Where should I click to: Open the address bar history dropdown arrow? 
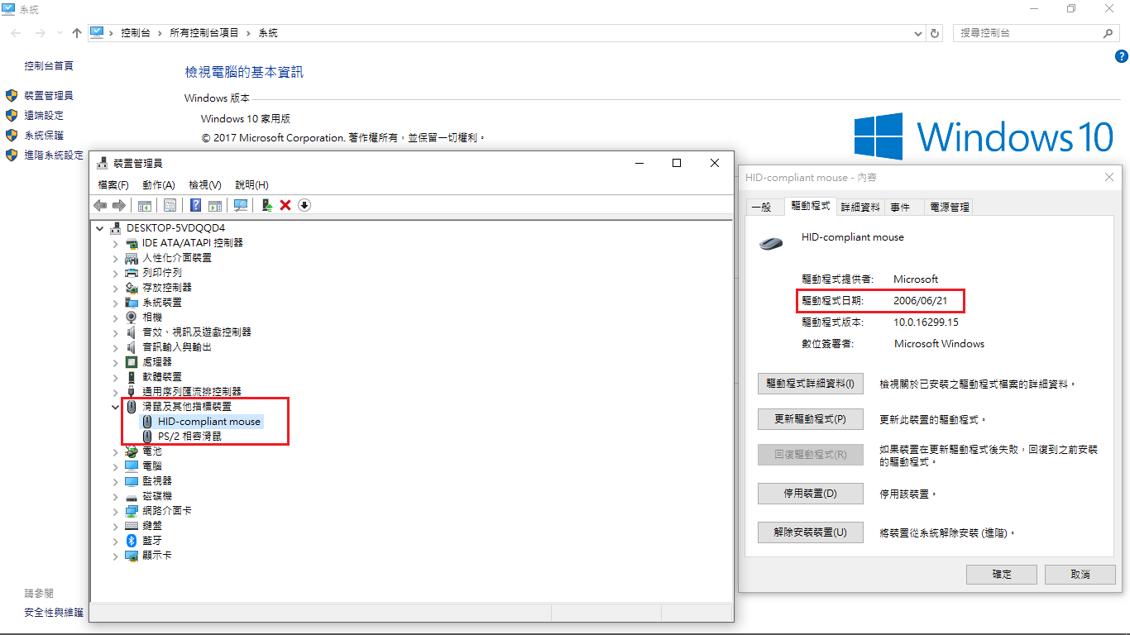point(918,33)
